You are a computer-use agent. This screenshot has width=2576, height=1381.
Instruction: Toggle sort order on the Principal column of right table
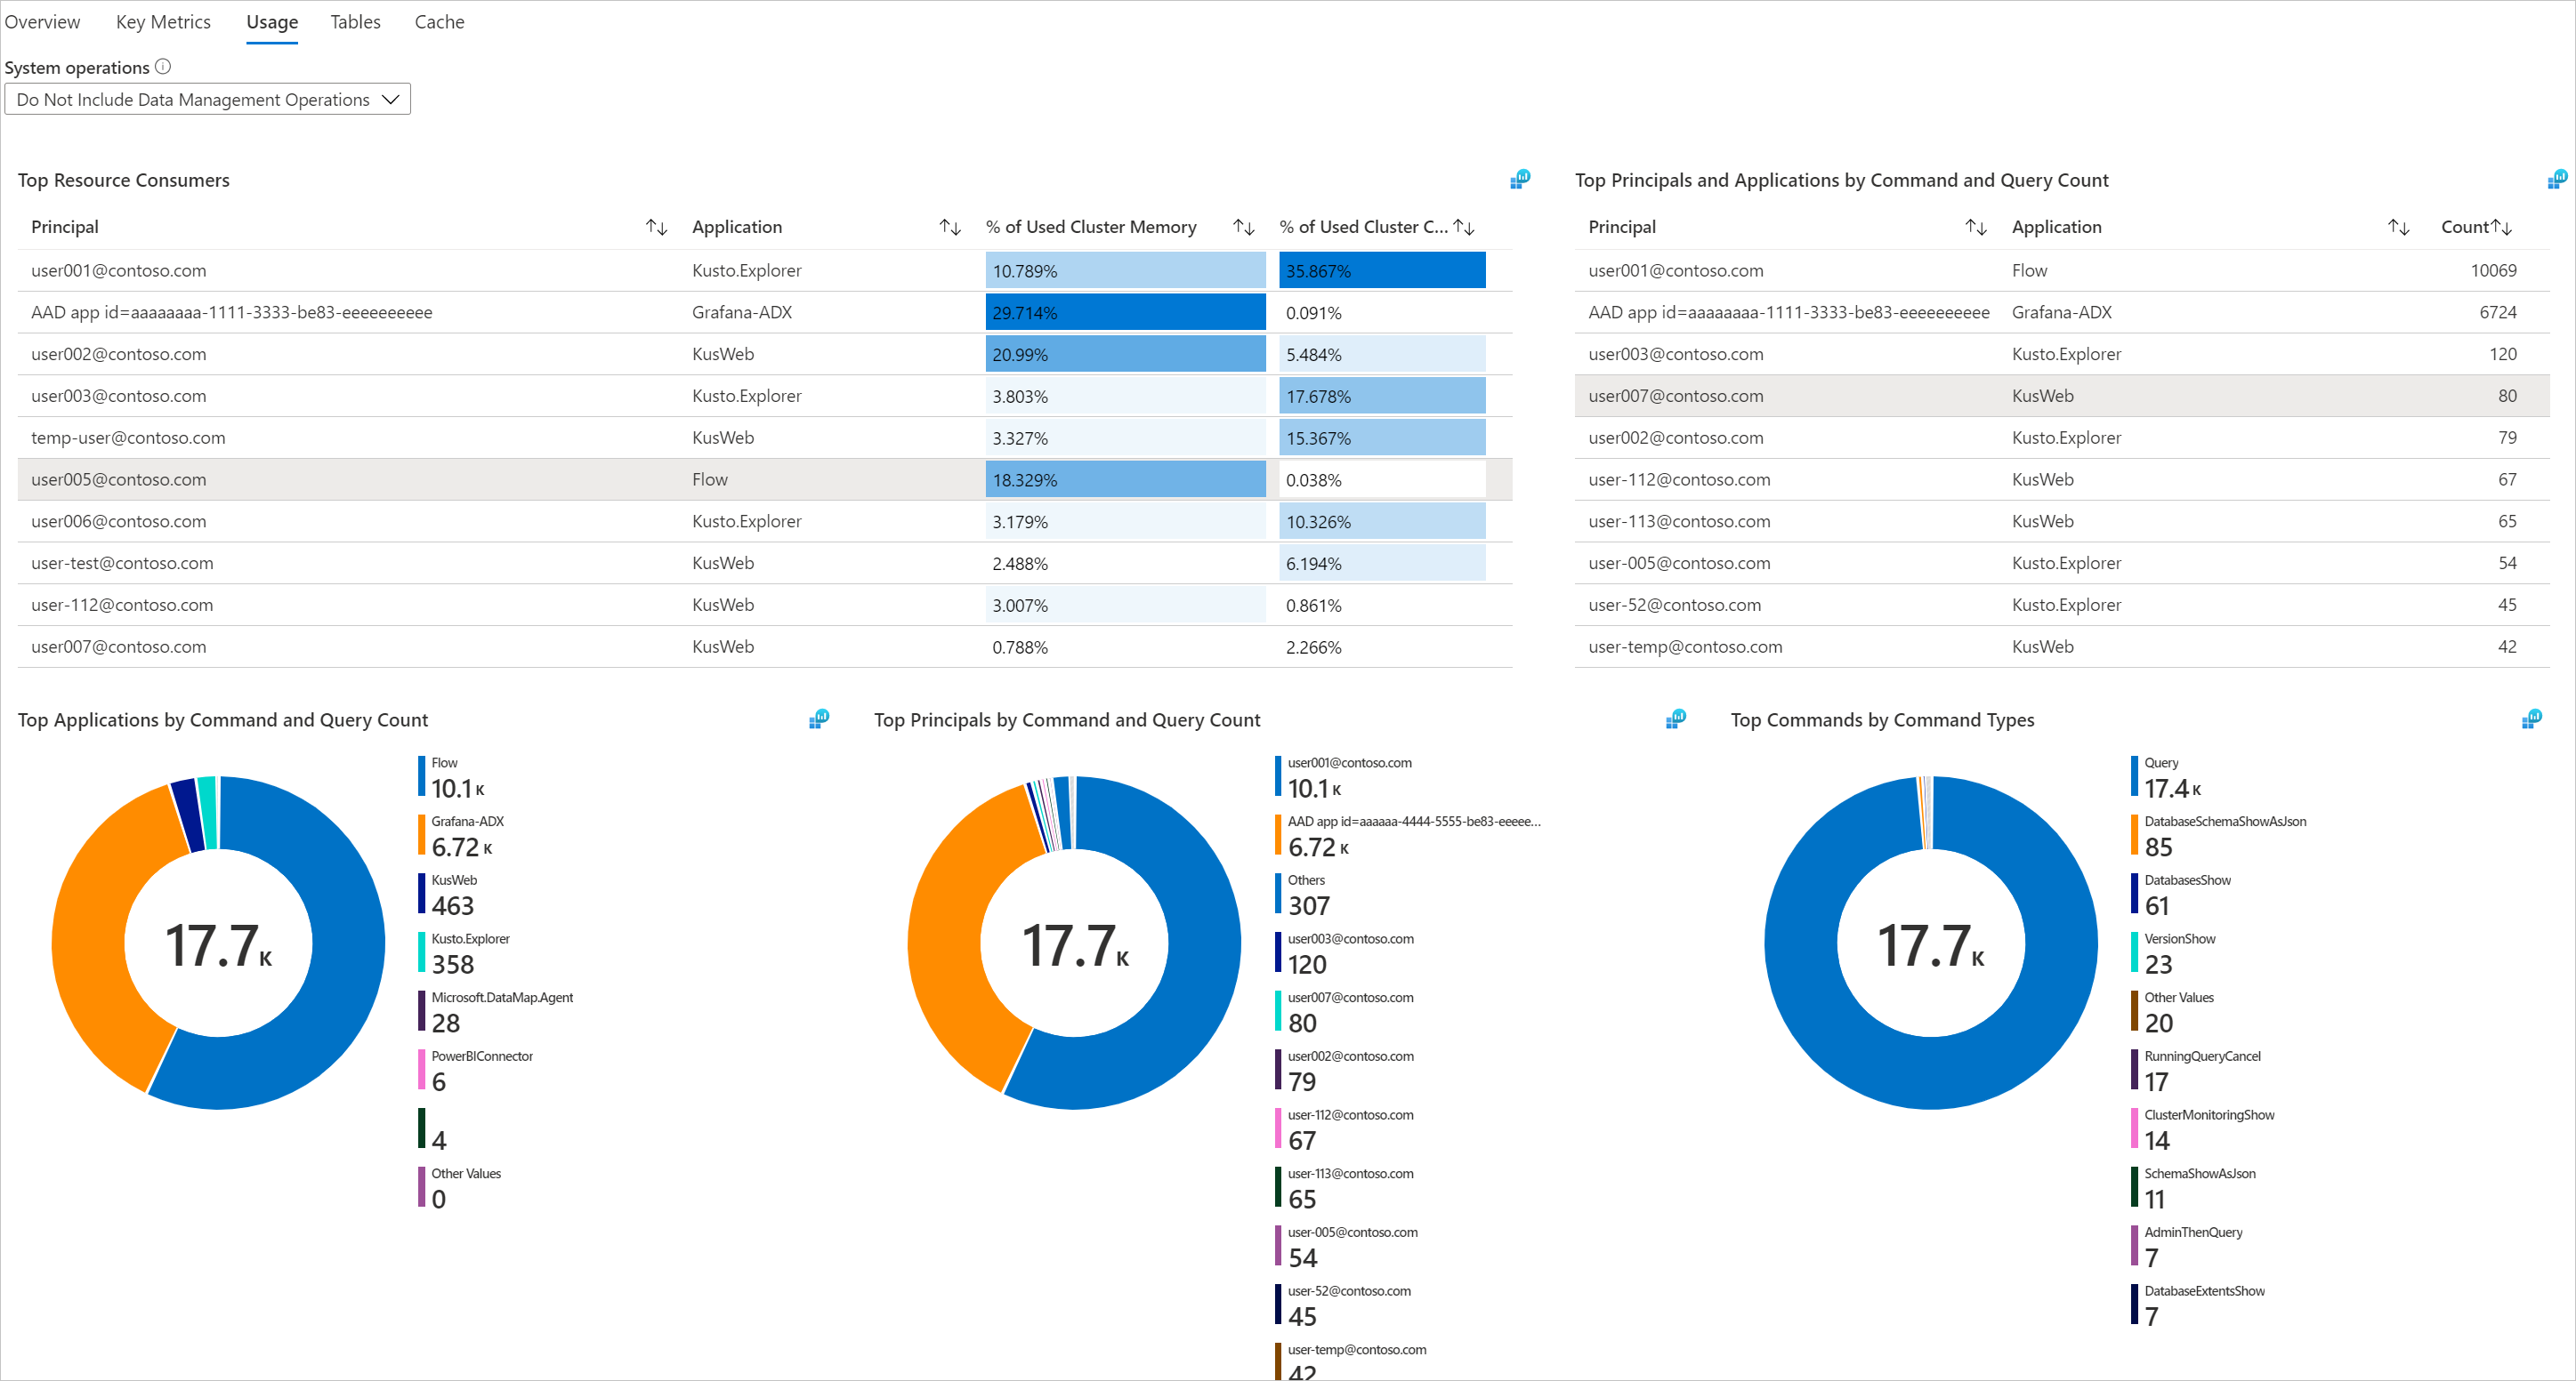pos(1977,227)
